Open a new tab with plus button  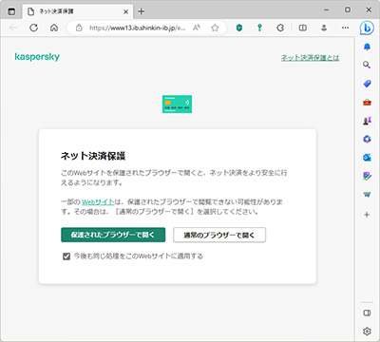(x=142, y=11)
